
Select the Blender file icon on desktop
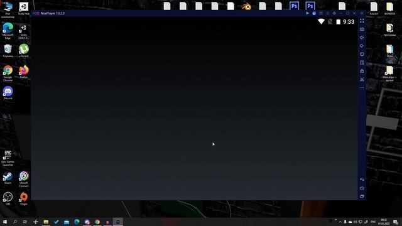tap(246, 6)
